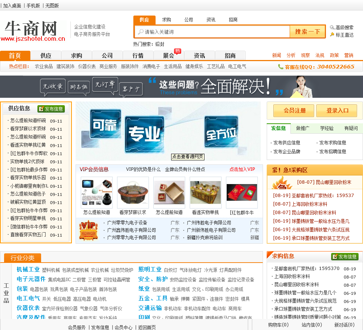Open 招商 in main navigation bar
Image resolution: width=363 pixels, height=330 pixels.
tap(230, 56)
